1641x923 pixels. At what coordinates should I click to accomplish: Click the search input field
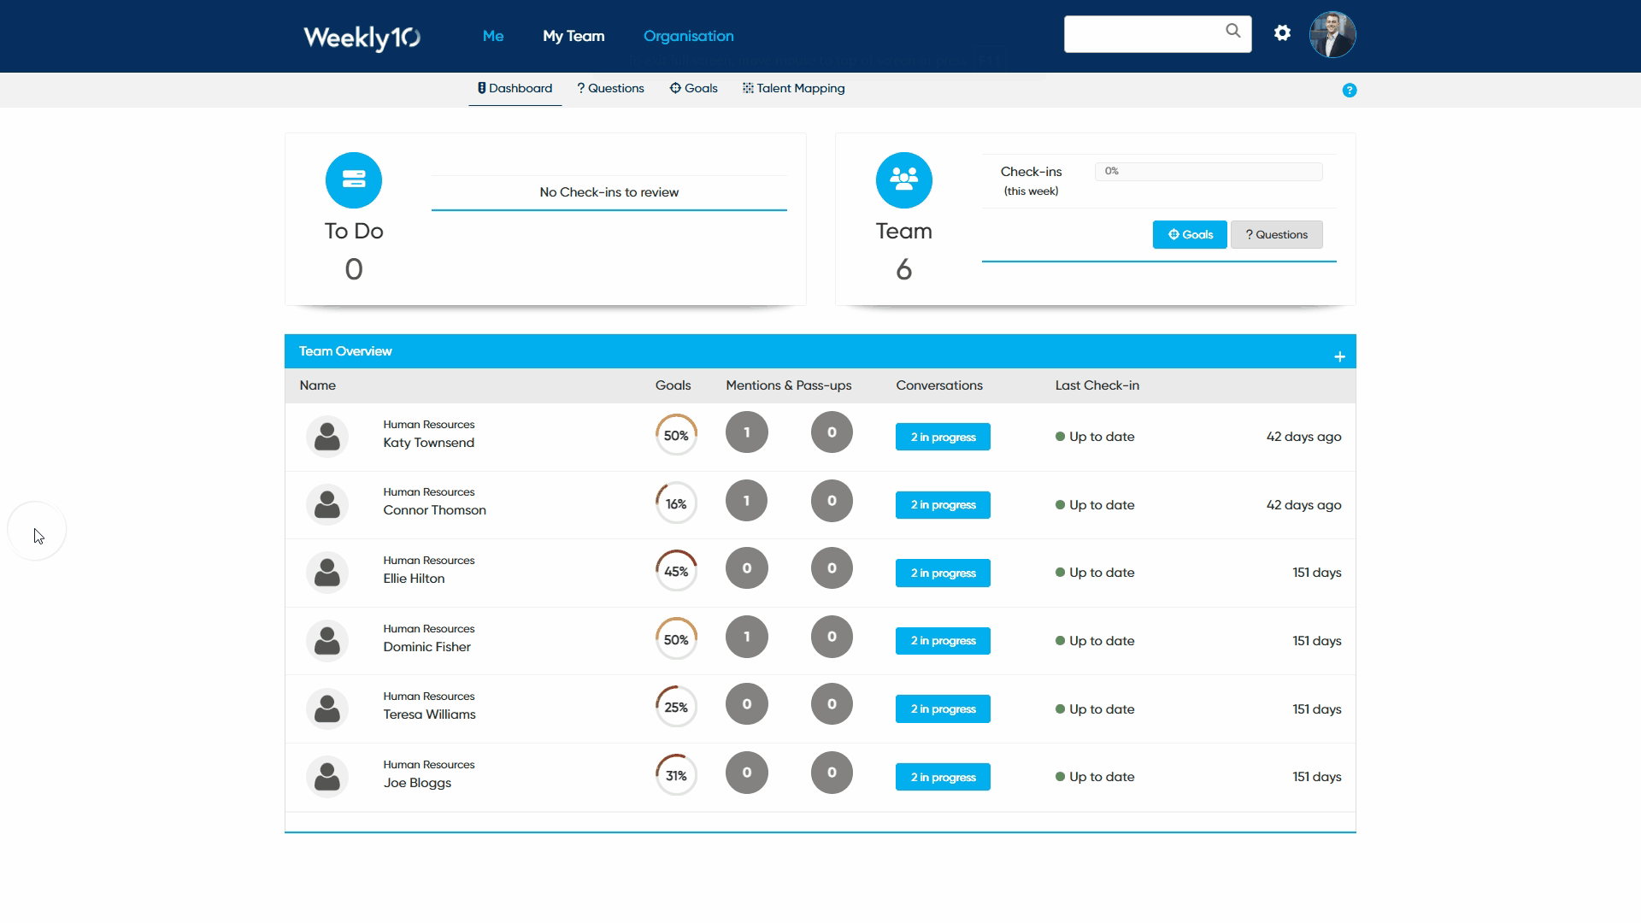point(1143,34)
